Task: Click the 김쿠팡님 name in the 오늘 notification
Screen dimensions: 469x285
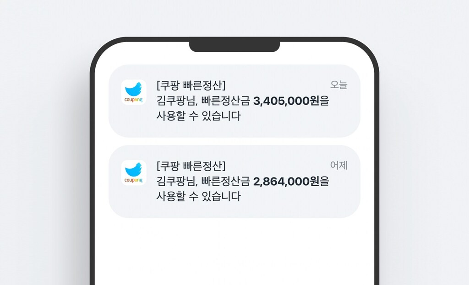Action: coord(176,101)
